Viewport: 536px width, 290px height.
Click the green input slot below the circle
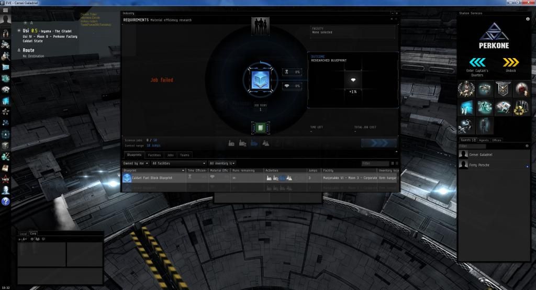tap(261, 128)
